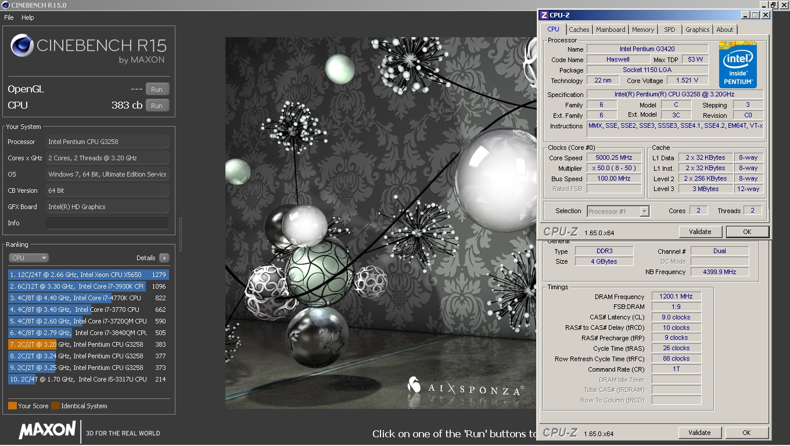This screenshot has height=446, width=790.
Task: Run the CPU benchmark
Action: pyautogui.click(x=157, y=106)
